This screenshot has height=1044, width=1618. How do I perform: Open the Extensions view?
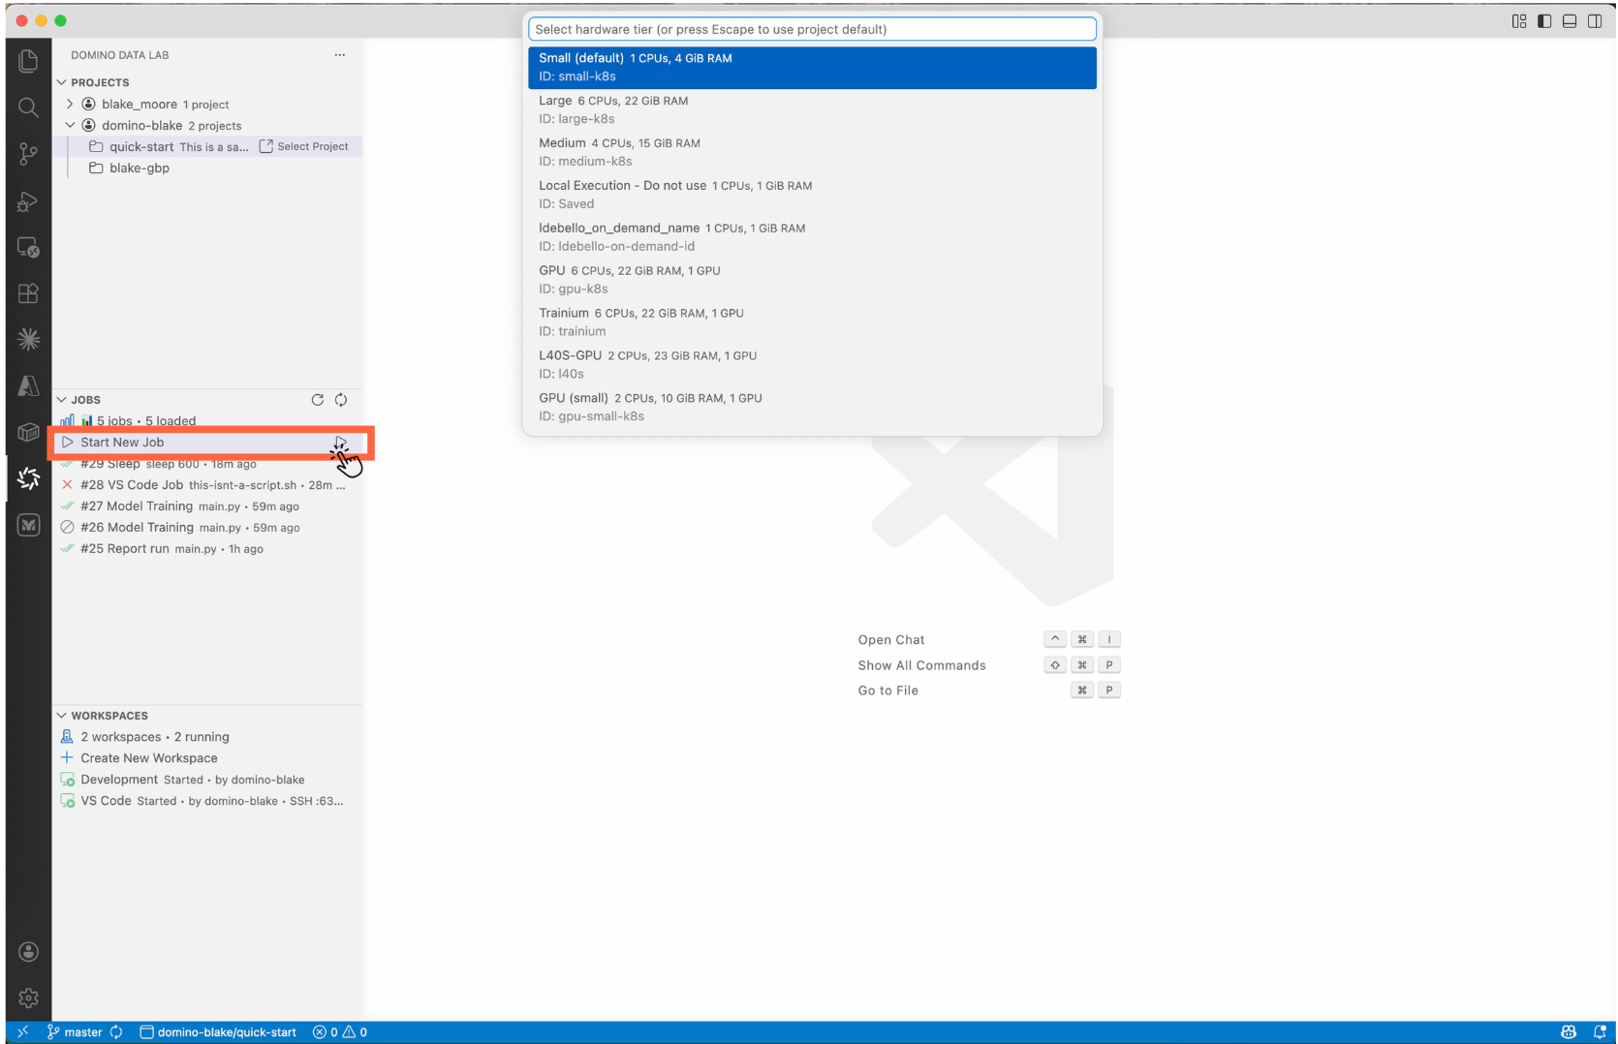pyautogui.click(x=28, y=293)
